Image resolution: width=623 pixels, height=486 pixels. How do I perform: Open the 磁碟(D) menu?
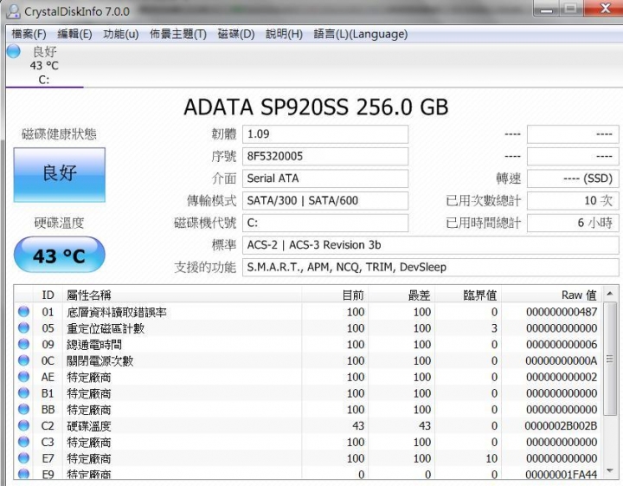click(x=236, y=34)
